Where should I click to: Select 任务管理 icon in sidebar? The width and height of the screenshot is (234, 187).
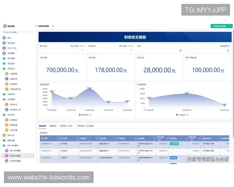tap(7, 73)
